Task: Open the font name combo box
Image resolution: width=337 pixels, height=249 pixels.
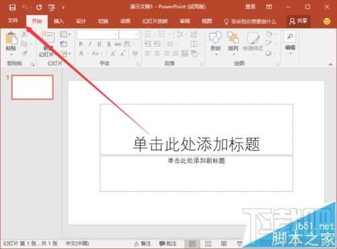Action: click(x=98, y=34)
